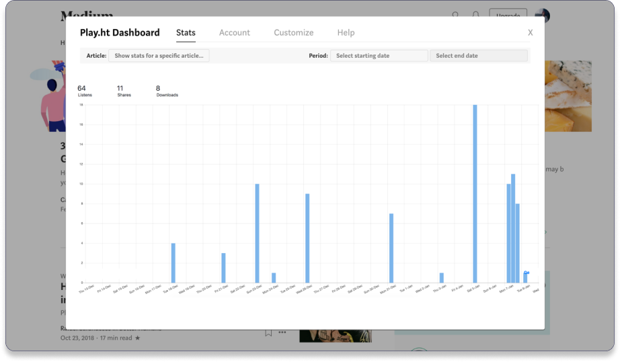
Task: Click the Period: label
Action: [318, 56]
